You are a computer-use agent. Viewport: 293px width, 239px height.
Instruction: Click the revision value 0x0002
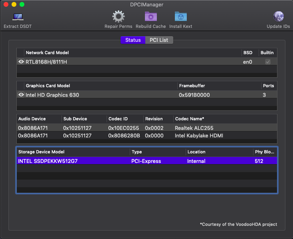coord(154,128)
